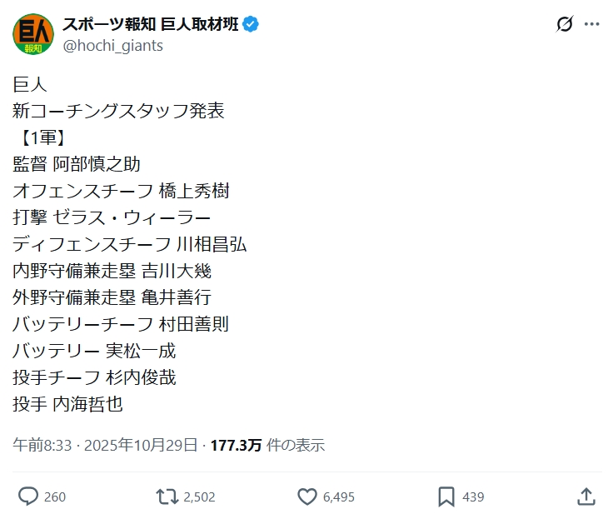Bookmark this post using the bookmark icon
This screenshot has height=514, width=608.
pos(446,497)
